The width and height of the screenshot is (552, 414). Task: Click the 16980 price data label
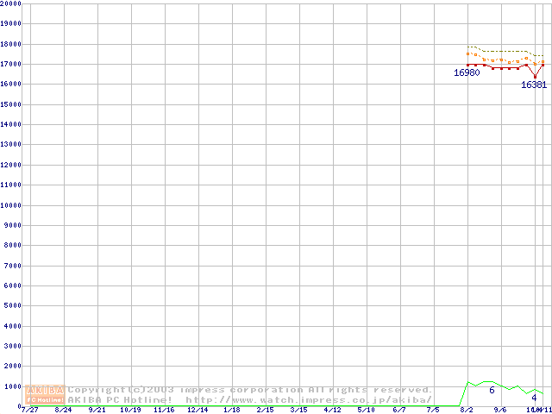[x=467, y=73]
